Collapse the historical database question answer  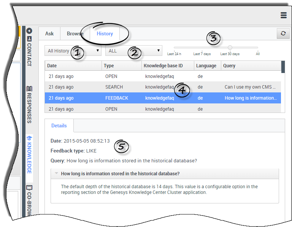tap(56, 173)
